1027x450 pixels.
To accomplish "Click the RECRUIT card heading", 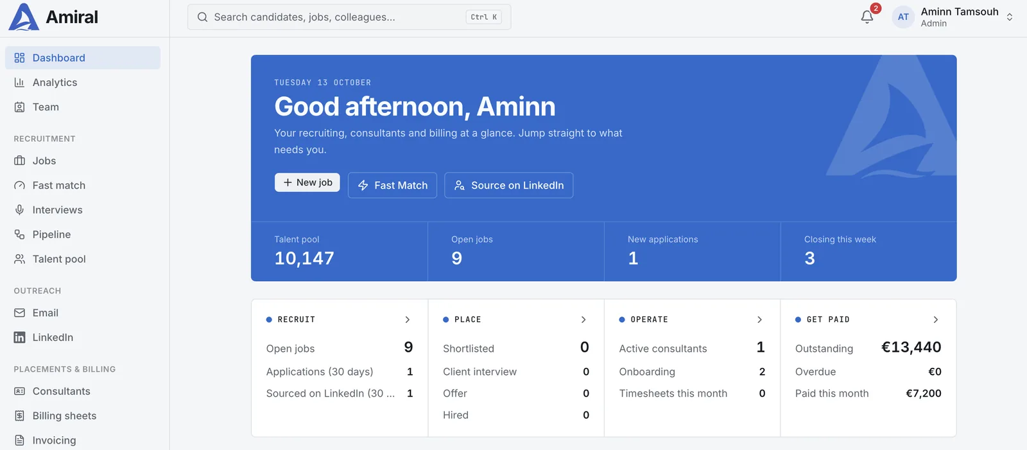I will click(297, 320).
